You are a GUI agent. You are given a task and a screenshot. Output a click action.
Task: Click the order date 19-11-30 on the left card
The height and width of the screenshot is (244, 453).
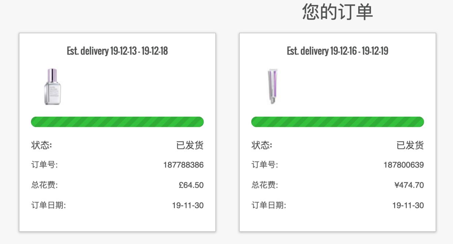pyautogui.click(x=188, y=205)
